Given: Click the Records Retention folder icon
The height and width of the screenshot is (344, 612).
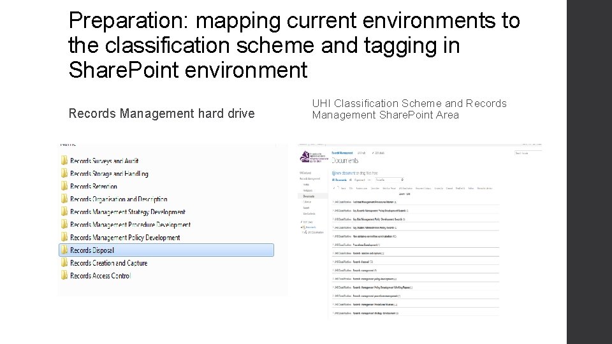Looking at the screenshot, I should click(x=64, y=186).
